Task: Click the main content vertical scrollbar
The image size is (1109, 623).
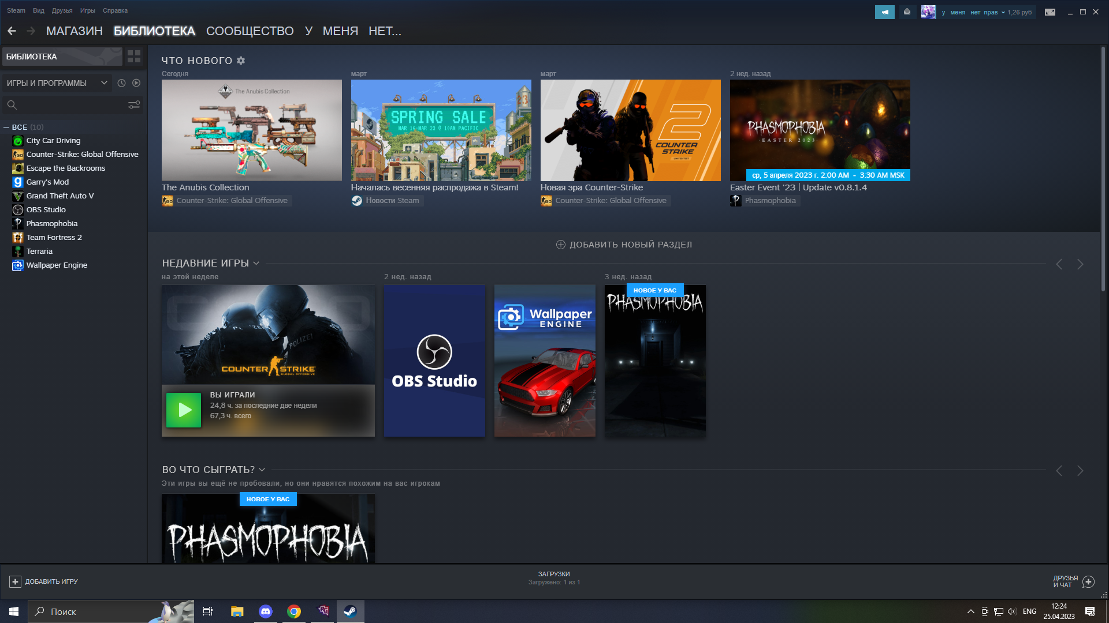Action: (x=1103, y=170)
